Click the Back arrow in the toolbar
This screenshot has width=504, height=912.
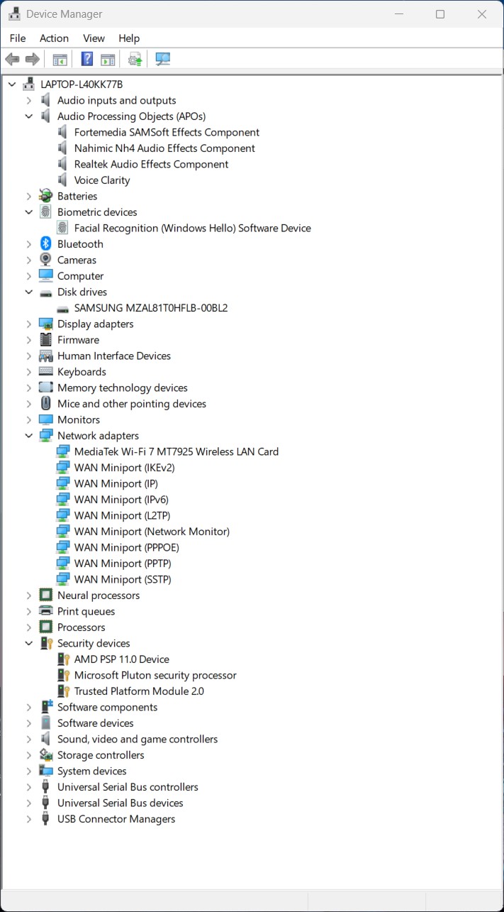point(12,59)
